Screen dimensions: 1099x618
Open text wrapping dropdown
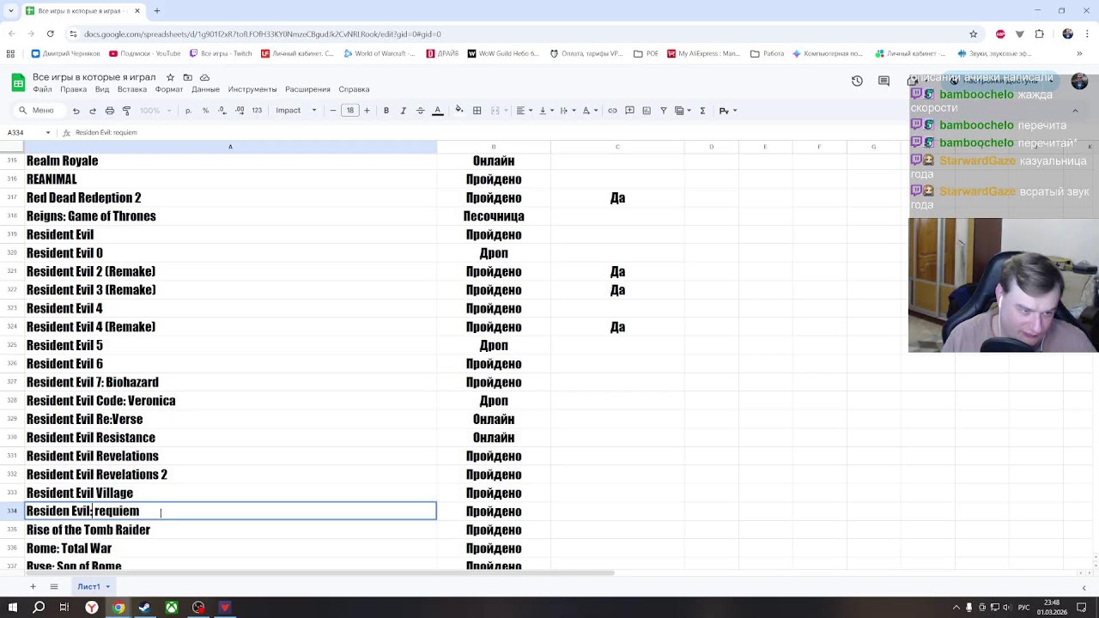(x=568, y=111)
